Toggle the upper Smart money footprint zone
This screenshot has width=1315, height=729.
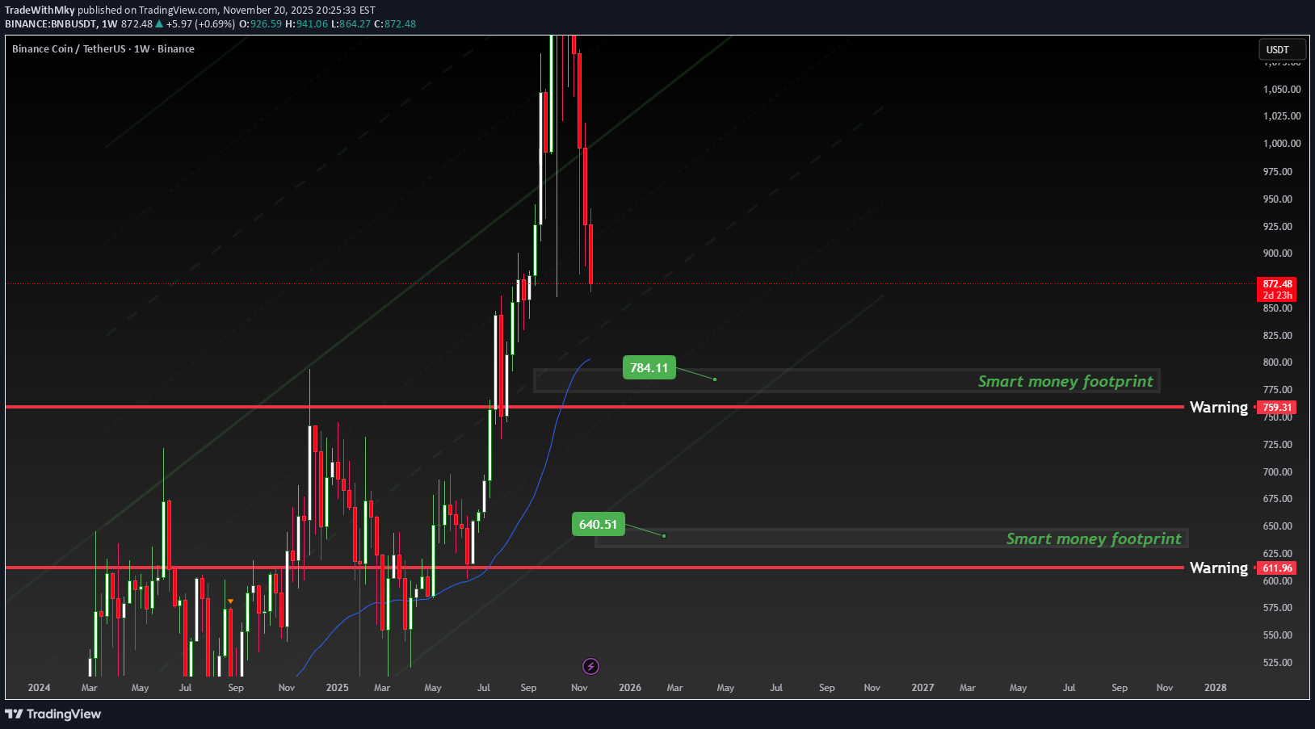(x=1065, y=381)
